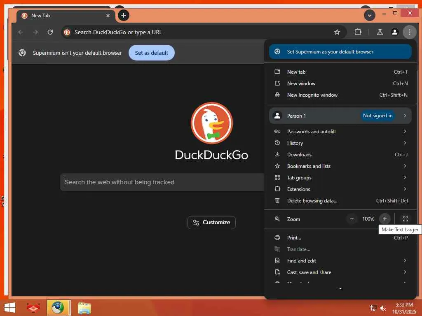The image size is (422, 316).
Task: Click the network tray icon
Action: [373, 308]
